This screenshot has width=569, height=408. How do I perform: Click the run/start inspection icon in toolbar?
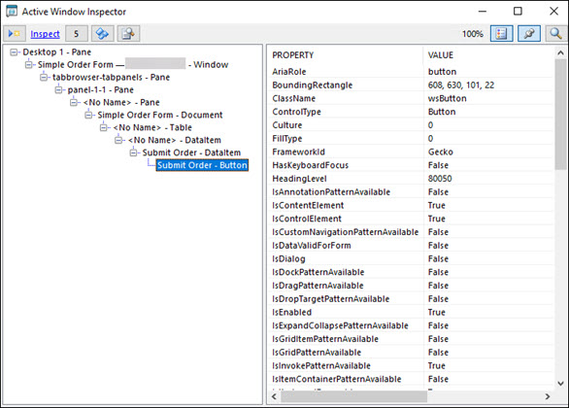coord(15,34)
